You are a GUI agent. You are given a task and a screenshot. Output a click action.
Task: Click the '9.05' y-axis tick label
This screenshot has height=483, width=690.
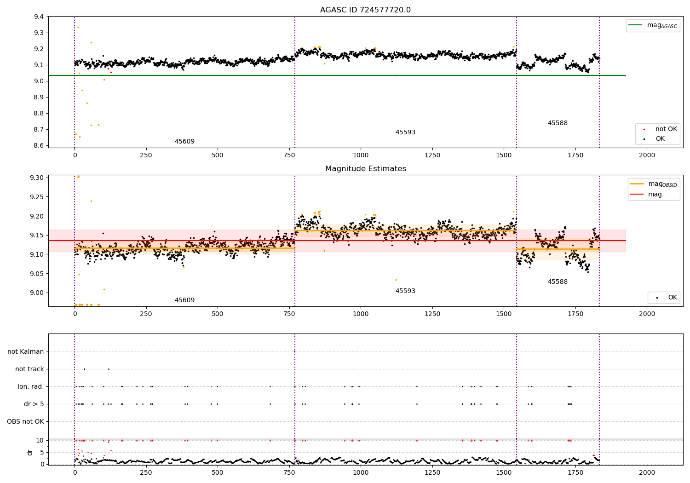(x=37, y=274)
